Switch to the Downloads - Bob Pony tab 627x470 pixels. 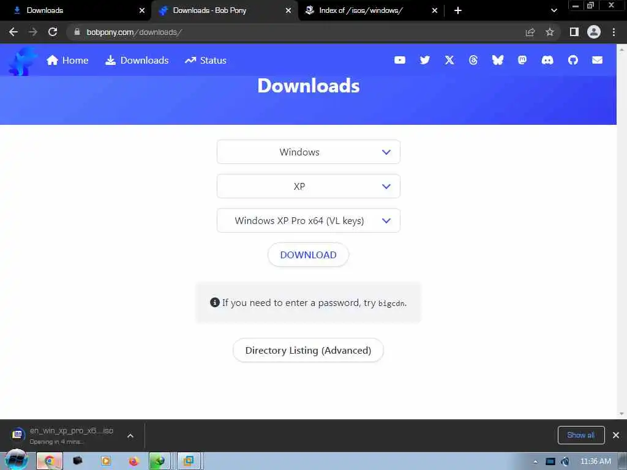pos(224,10)
